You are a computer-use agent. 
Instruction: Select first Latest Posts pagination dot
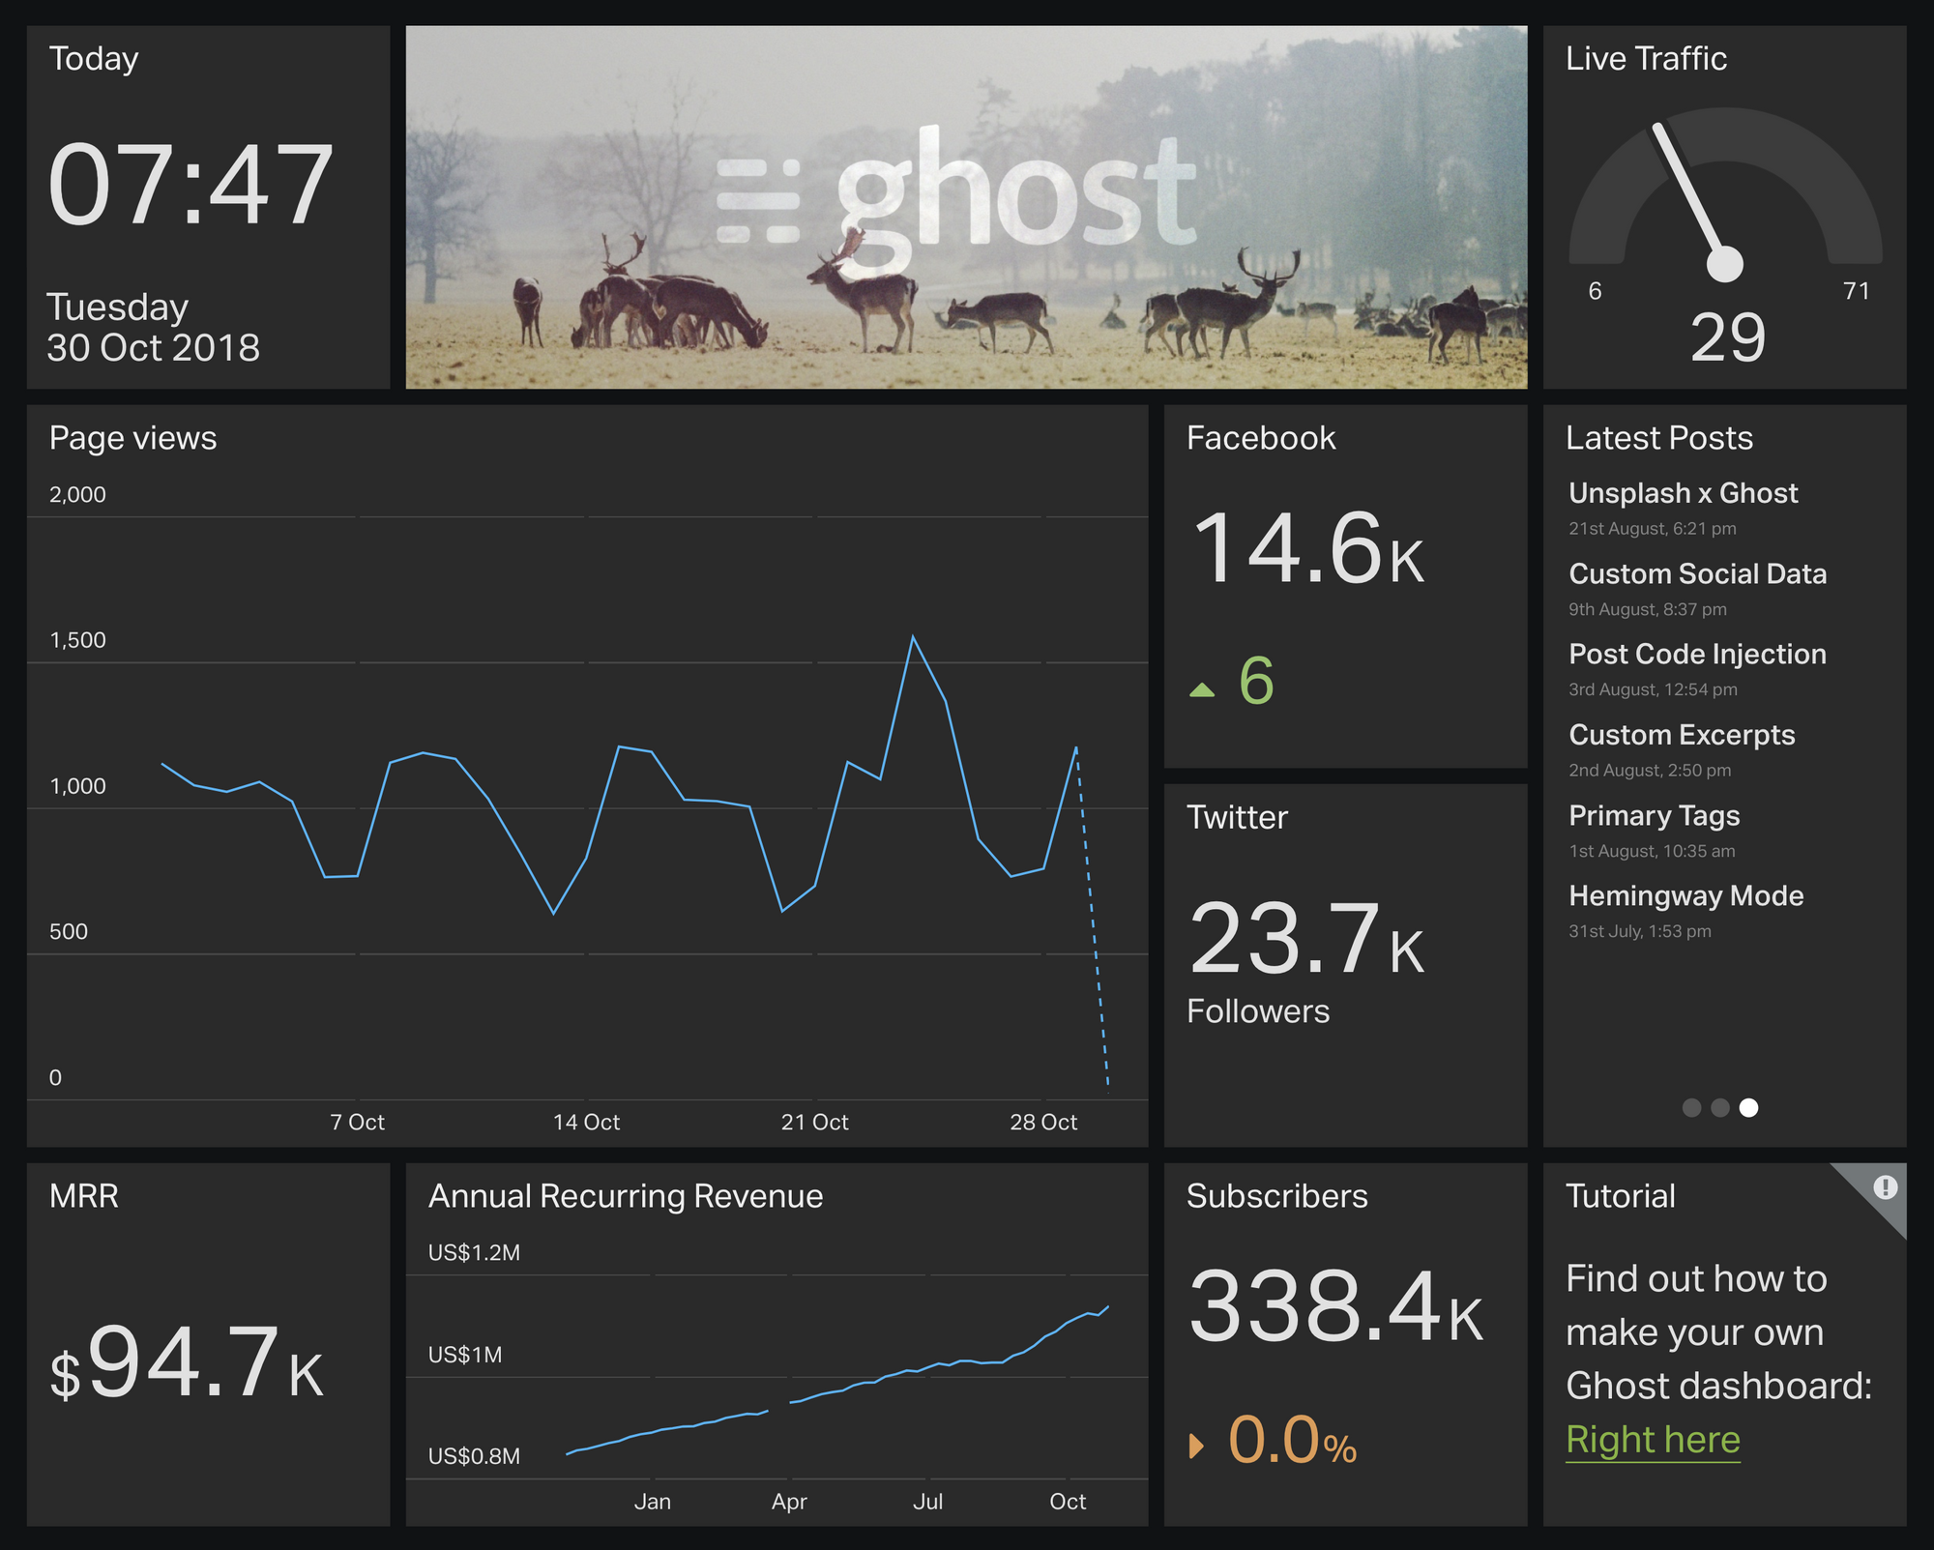pos(1691,1108)
